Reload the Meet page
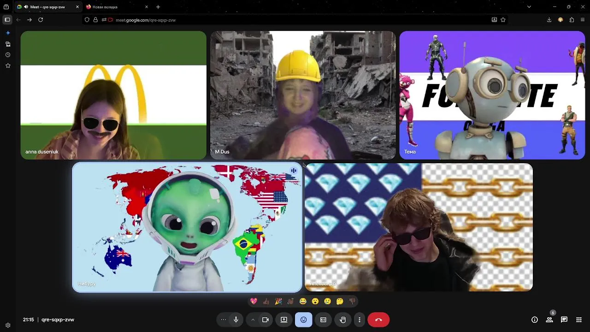The width and height of the screenshot is (590, 332). tap(41, 20)
